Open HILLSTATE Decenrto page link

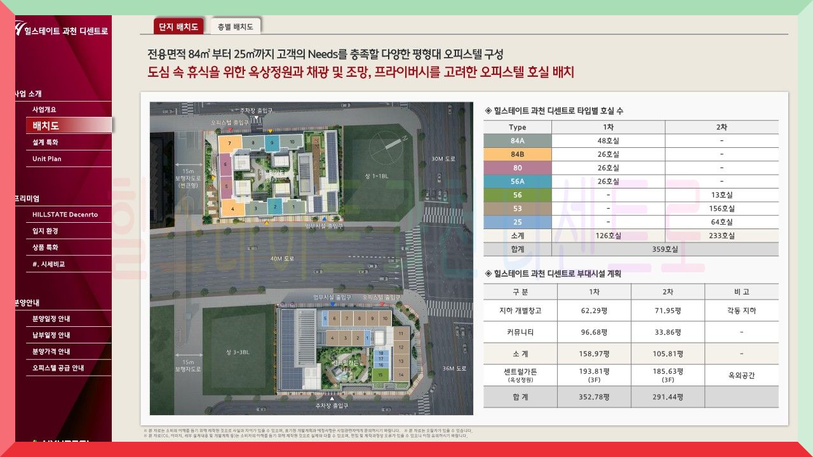pos(65,215)
